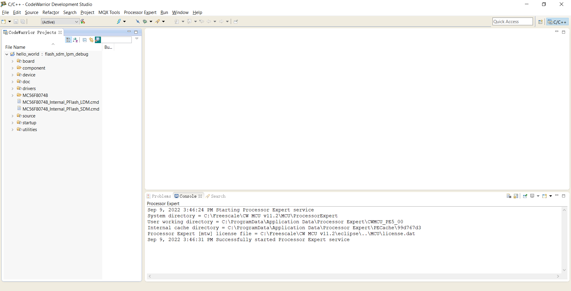Toggle the Skip All Breakpoints icon
This screenshot has width=571, height=291.
pyautogui.click(x=138, y=21)
